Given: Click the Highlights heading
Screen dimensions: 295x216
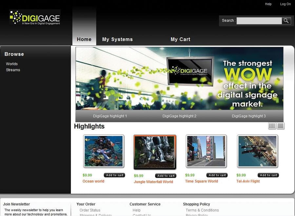Looking at the screenshot, I should 89,126.
